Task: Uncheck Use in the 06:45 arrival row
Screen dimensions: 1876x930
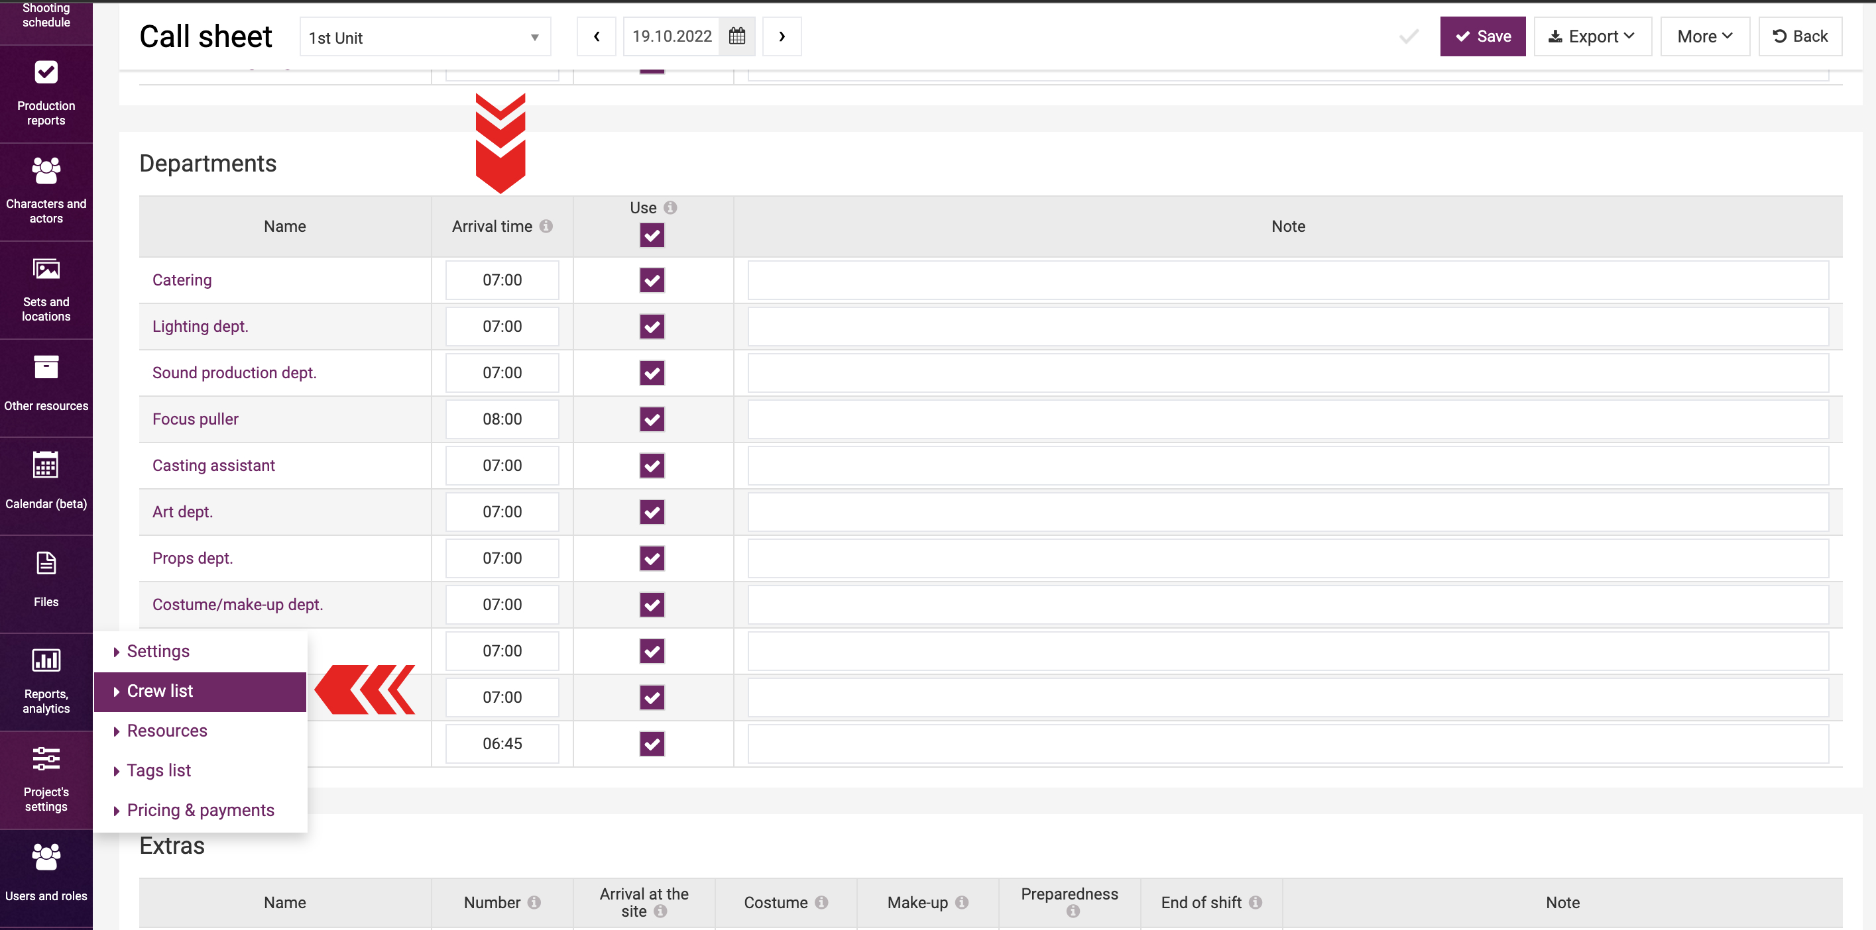Action: (652, 744)
